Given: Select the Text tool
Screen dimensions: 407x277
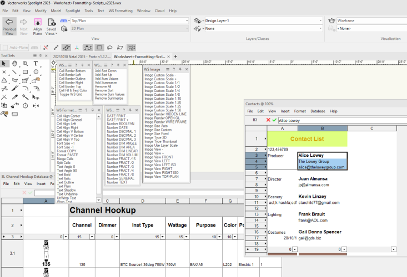Looking at the screenshot, I should pos(36,64).
